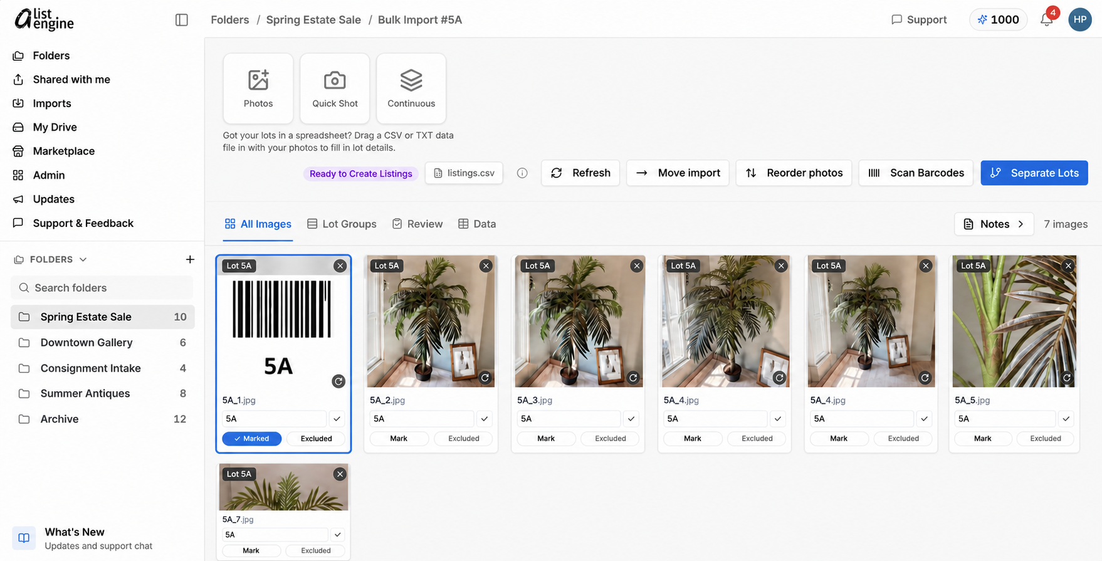The width and height of the screenshot is (1102, 561).
Task: Click Ready to Create Listings status badge
Action: [x=361, y=174]
